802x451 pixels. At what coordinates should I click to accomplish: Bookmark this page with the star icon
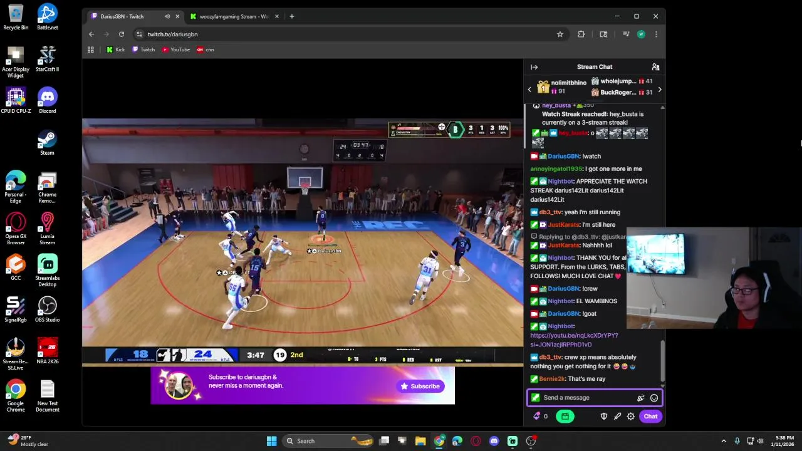tap(560, 34)
